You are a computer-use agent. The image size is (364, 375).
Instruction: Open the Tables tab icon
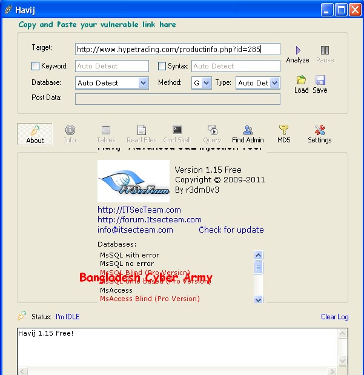pyautogui.click(x=106, y=130)
